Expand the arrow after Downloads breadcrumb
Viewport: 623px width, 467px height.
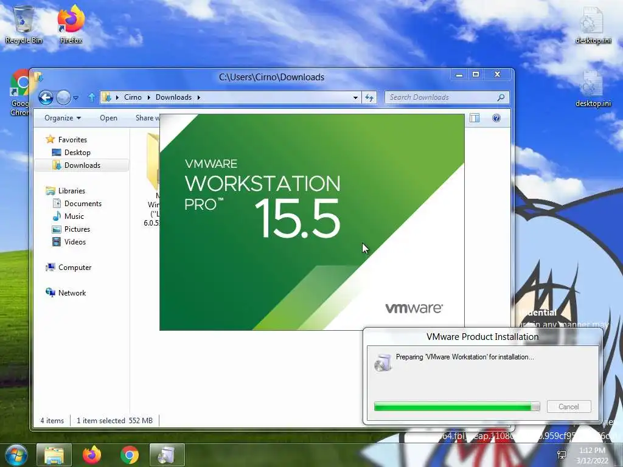click(199, 97)
